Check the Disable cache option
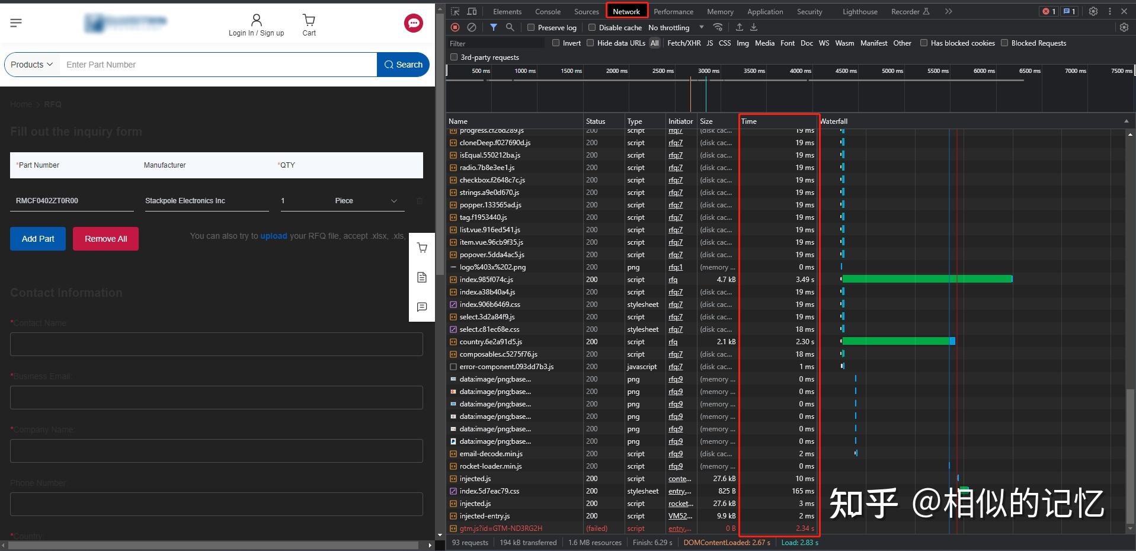The width and height of the screenshot is (1136, 551). [x=592, y=28]
